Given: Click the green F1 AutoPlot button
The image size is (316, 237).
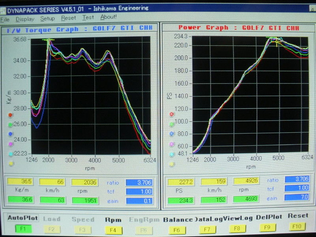Looking at the screenshot, I should pyautogui.click(x=23, y=229).
